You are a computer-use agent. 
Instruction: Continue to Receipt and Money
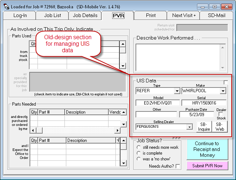point(207,149)
